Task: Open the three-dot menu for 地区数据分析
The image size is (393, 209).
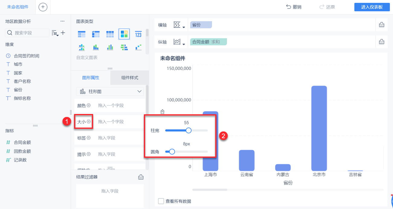Action: (x=62, y=21)
